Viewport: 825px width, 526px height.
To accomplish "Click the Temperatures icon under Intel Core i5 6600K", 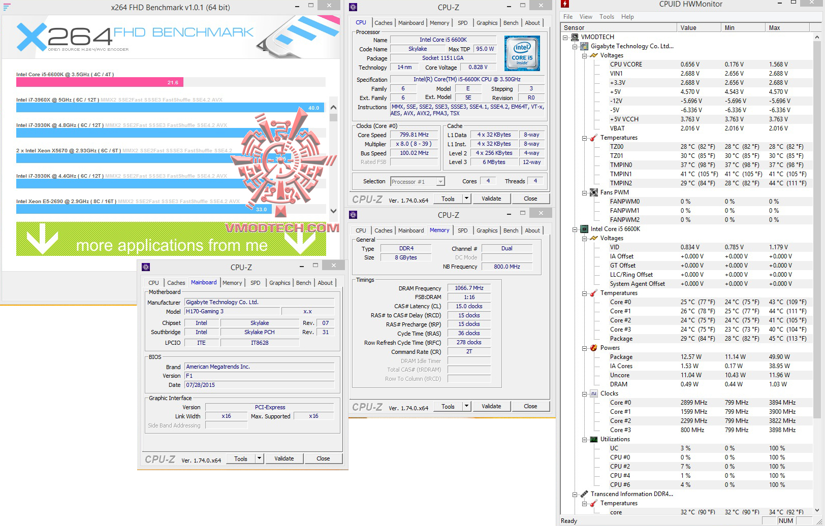I will 594,293.
